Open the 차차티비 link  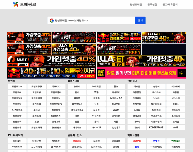[56, 141]
